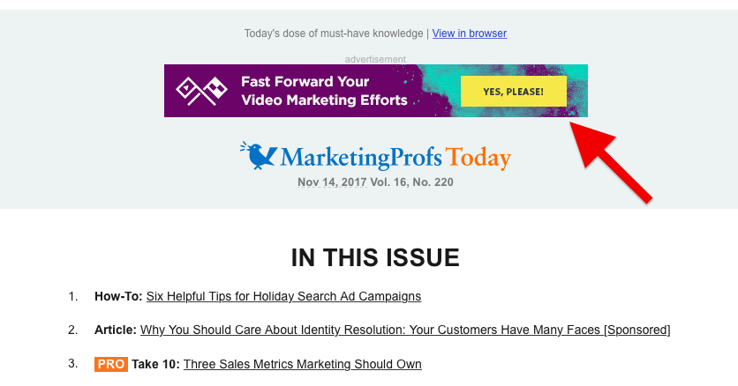Open Three Sales Metrics Marketing Should Own
The width and height of the screenshot is (738, 386).
303,364
